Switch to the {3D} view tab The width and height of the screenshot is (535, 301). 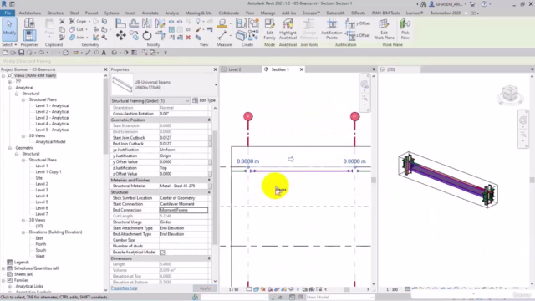pos(391,69)
